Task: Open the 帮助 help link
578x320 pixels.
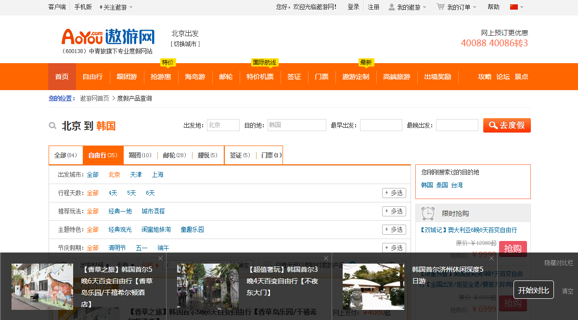Action: coord(493,7)
